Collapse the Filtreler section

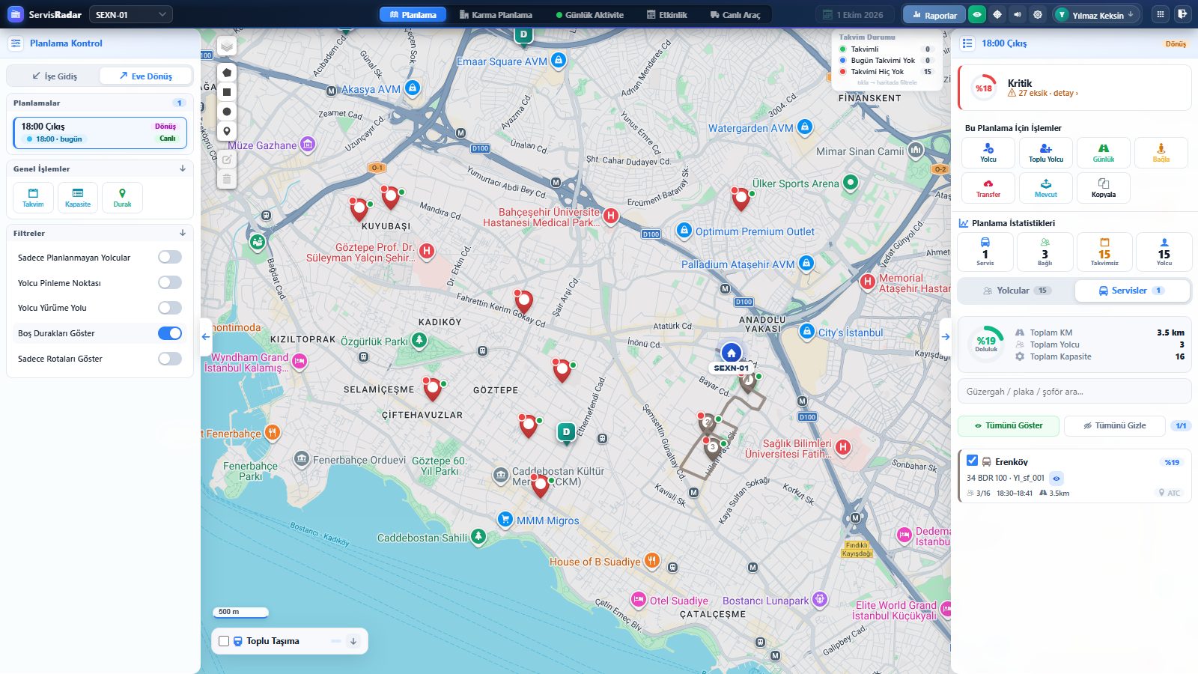[183, 233]
